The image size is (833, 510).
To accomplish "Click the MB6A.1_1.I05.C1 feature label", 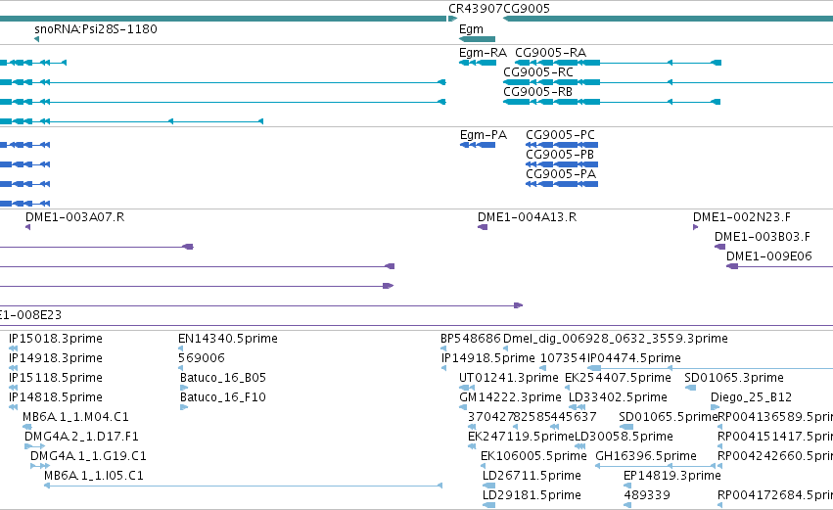I will [94, 476].
